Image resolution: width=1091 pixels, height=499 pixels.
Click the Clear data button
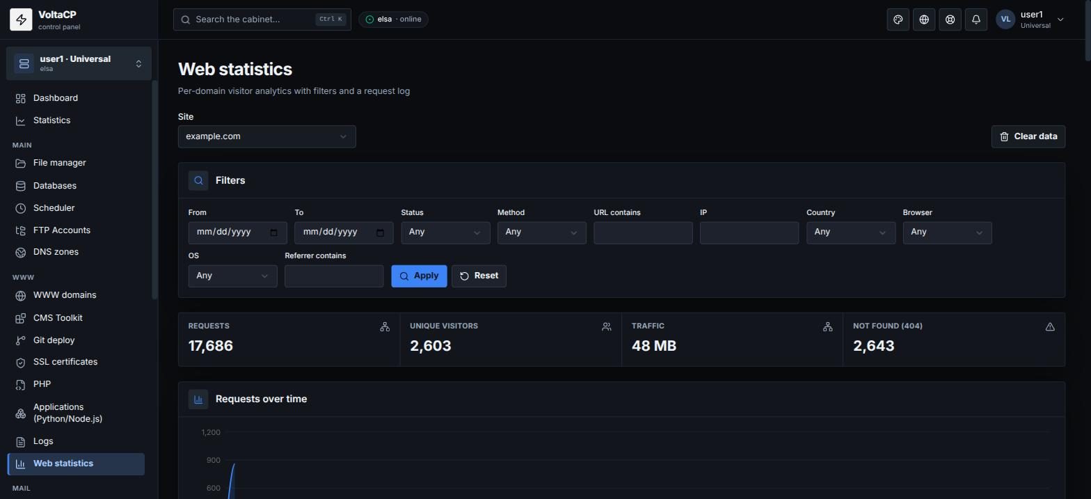point(1028,136)
